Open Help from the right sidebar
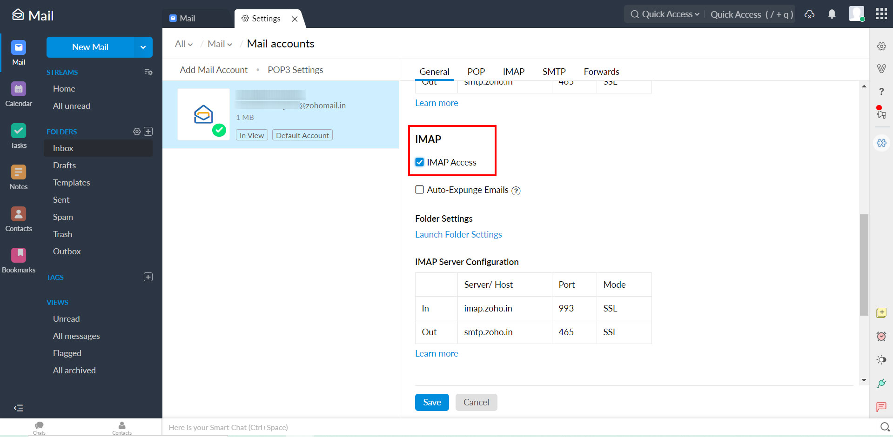The height and width of the screenshot is (437, 893). pos(881,92)
